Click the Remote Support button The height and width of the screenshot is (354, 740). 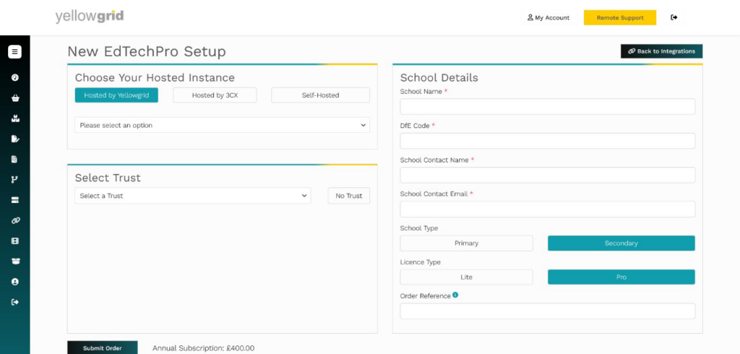pyautogui.click(x=619, y=17)
